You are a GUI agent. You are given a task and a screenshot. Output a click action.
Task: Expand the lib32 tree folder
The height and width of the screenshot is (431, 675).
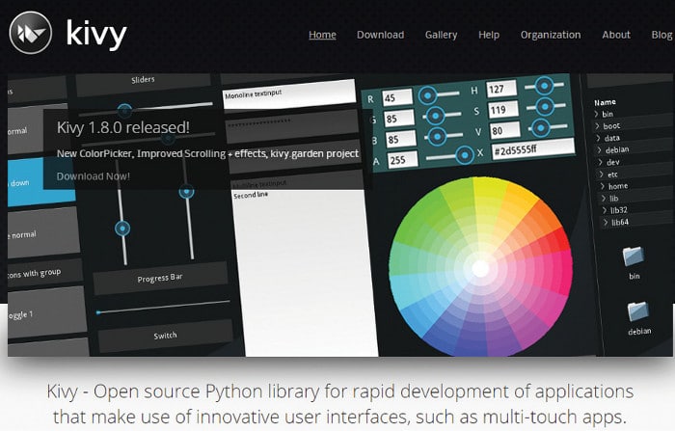tap(614, 209)
